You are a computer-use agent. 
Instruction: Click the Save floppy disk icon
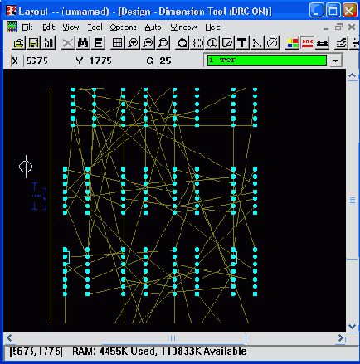point(33,43)
